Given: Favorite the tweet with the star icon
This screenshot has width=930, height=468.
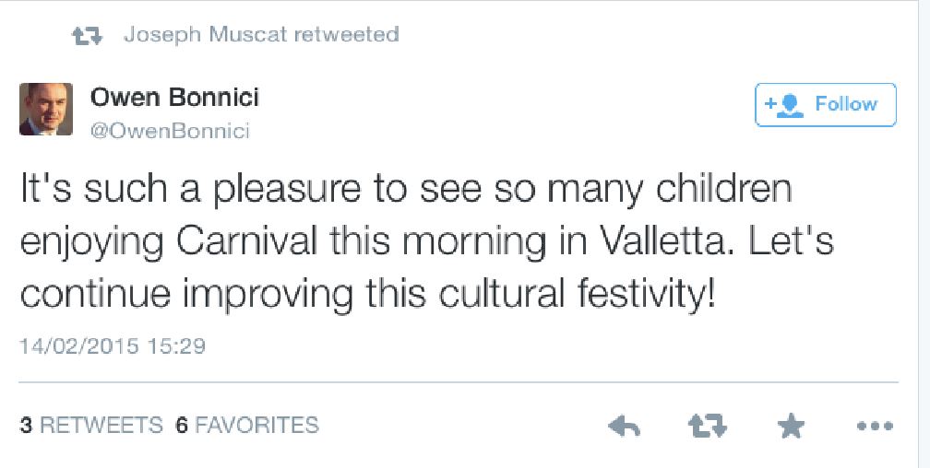Looking at the screenshot, I should click(x=791, y=426).
